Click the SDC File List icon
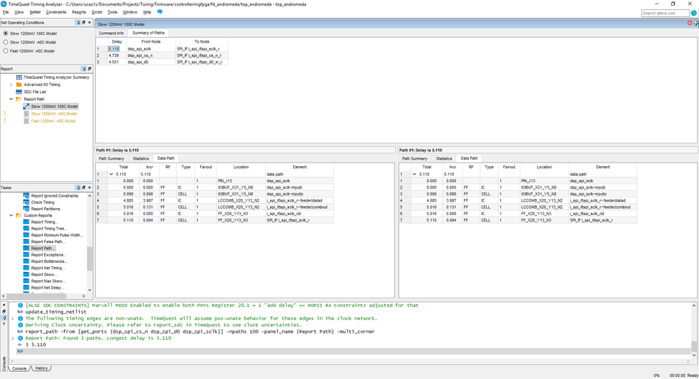699x379 pixels. [19, 92]
